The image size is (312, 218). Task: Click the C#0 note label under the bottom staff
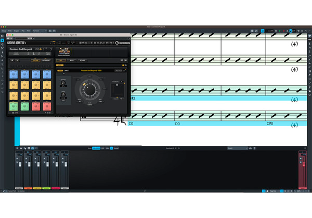[x=270, y=124]
